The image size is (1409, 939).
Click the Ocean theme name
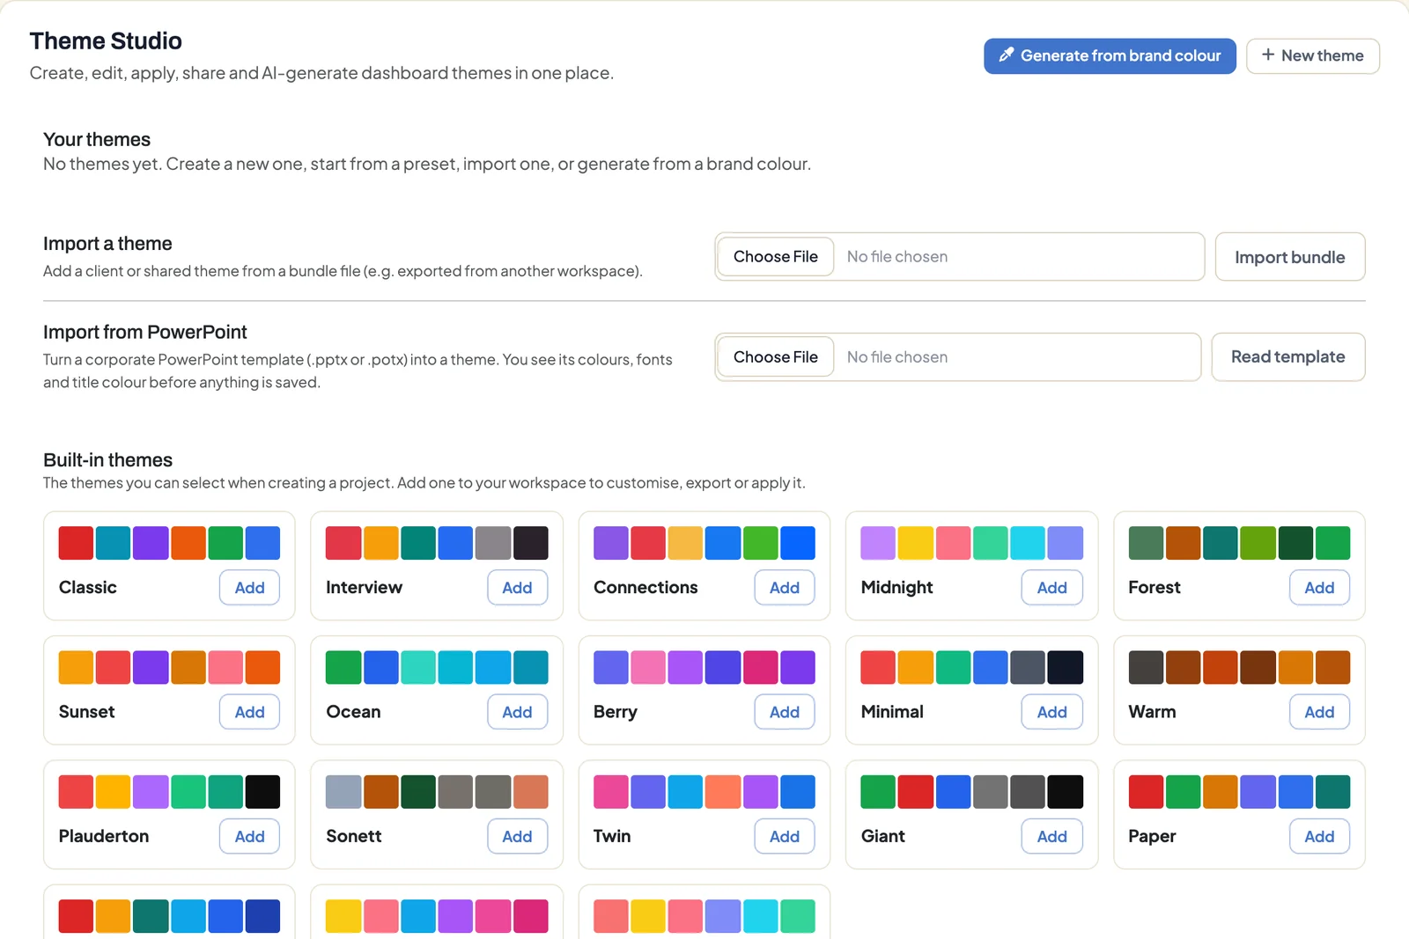tap(353, 711)
